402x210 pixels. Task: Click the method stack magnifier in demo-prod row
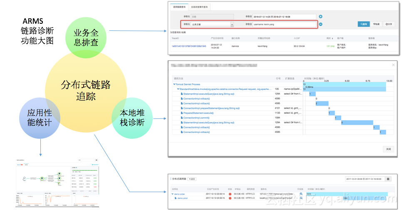[x=301, y=198]
